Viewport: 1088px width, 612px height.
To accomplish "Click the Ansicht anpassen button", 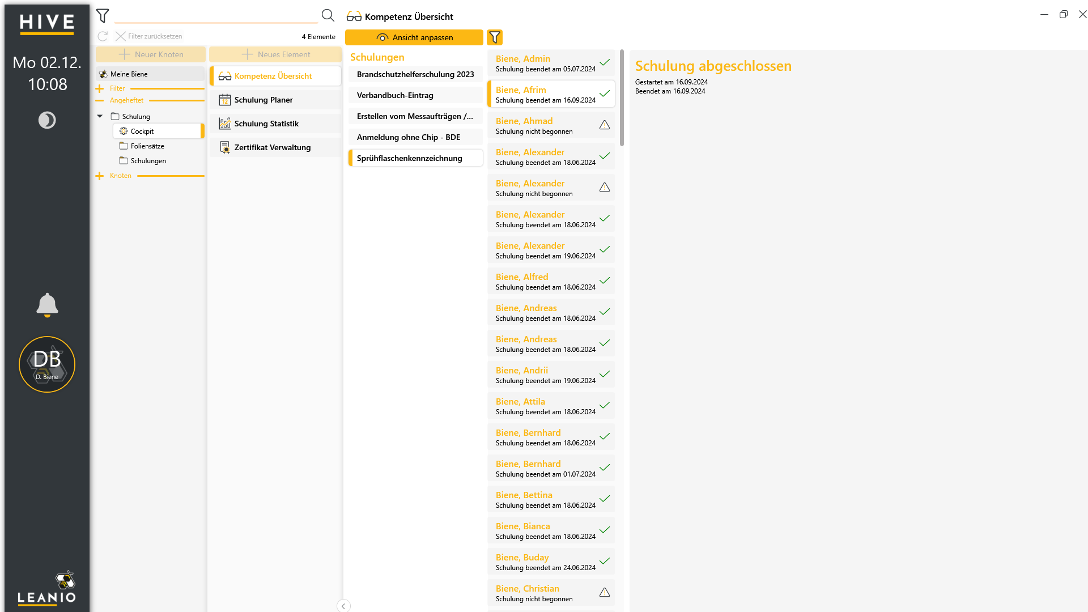I will click(x=414, y=37).
